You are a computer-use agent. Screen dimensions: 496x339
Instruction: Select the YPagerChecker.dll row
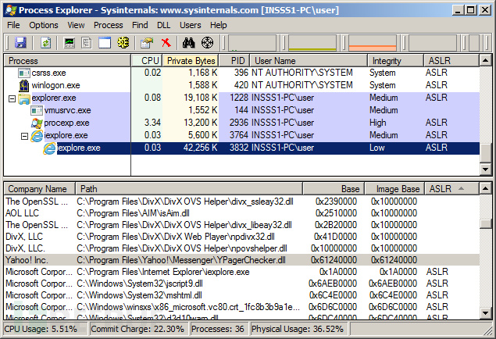click(x=241, y=260)
